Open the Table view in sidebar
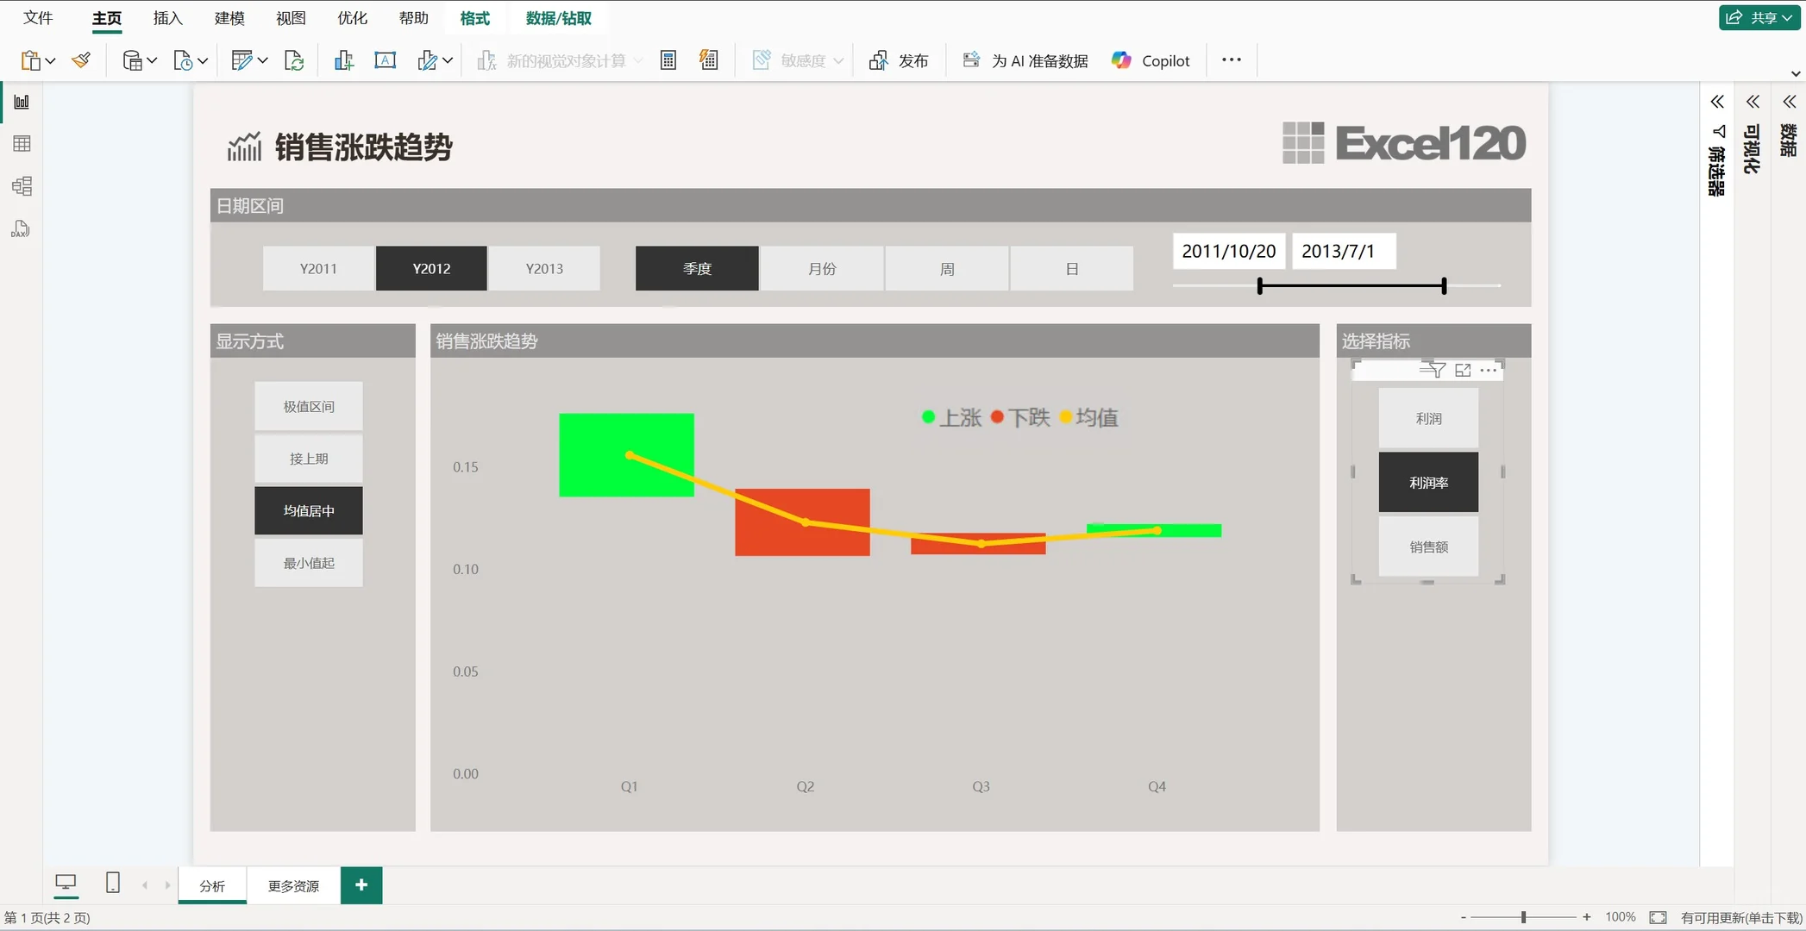The height and width of the screenshot is (931, 1806). [22, 144]
